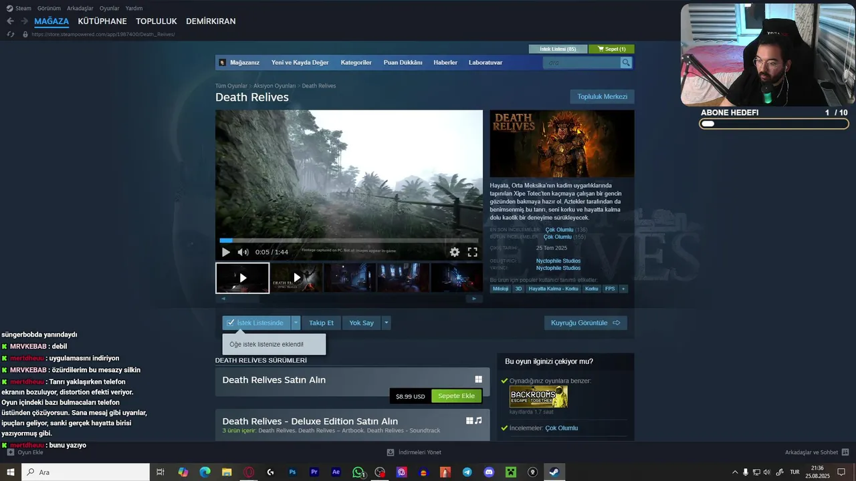Open KÜTÜPHANE library tab
Viewport: 856px width, 481px height.
tap(102, 21)
